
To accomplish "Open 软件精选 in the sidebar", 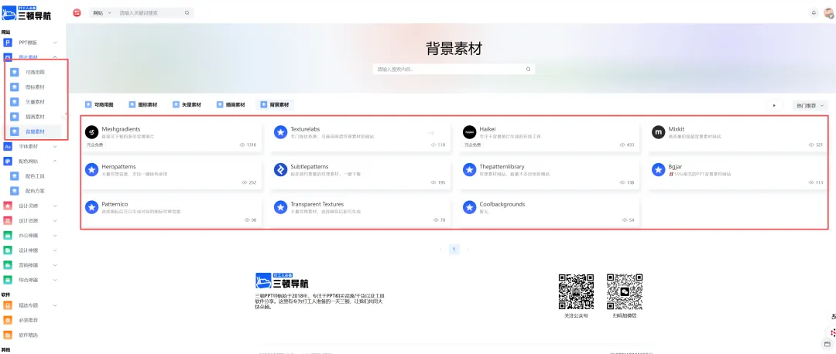I will tap(30, 335).
